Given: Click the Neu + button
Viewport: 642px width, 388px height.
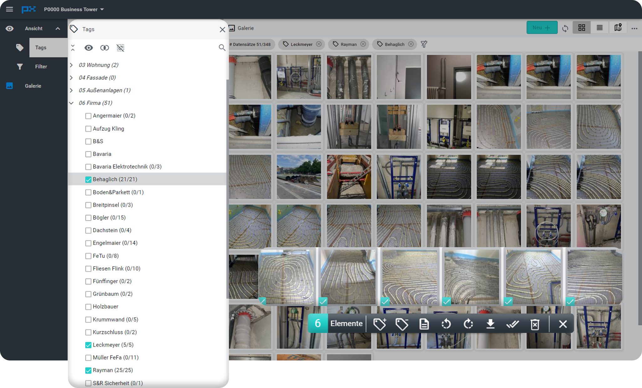Looking at the screenshot, I should point(542,28).
